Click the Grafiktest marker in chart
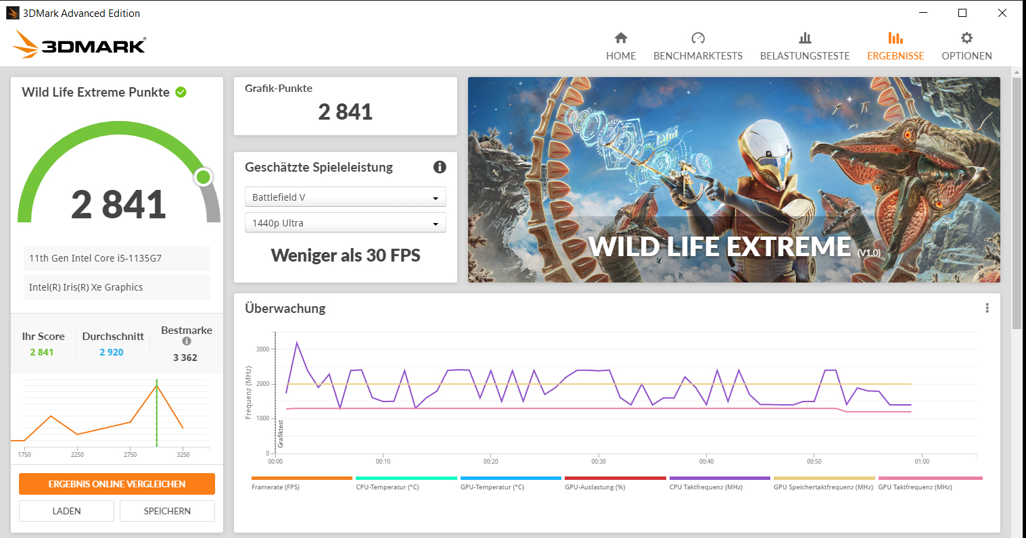This screenshot has height=538, width=1026. click(281, 433)
